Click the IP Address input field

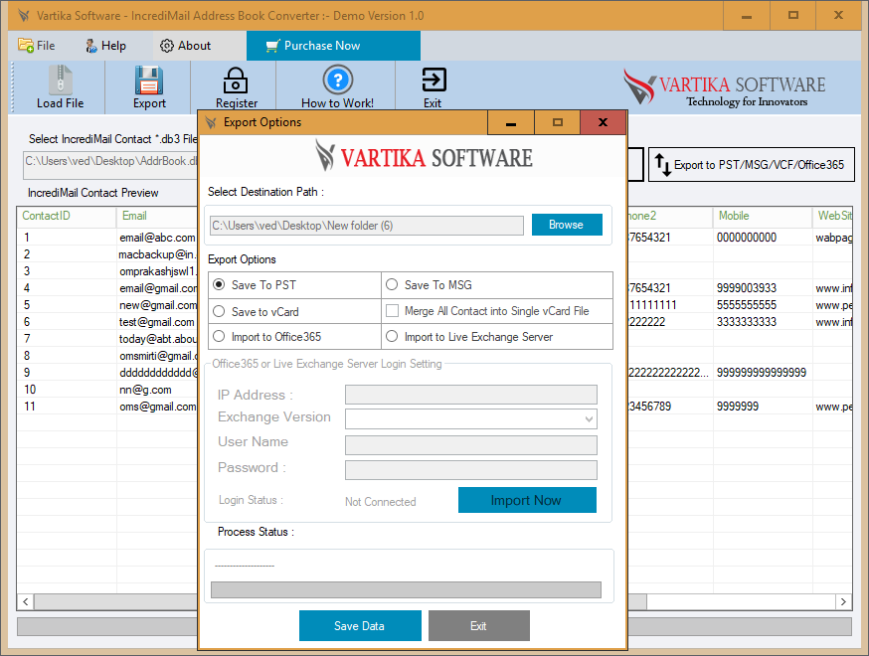pos(471,395)
